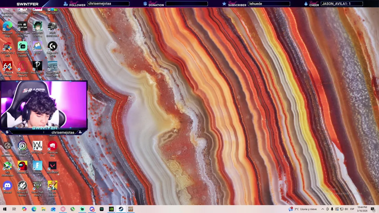Open the weather widget showing 3°C
The height and width of the screenshot is (213, 379).
pos(303,209)
